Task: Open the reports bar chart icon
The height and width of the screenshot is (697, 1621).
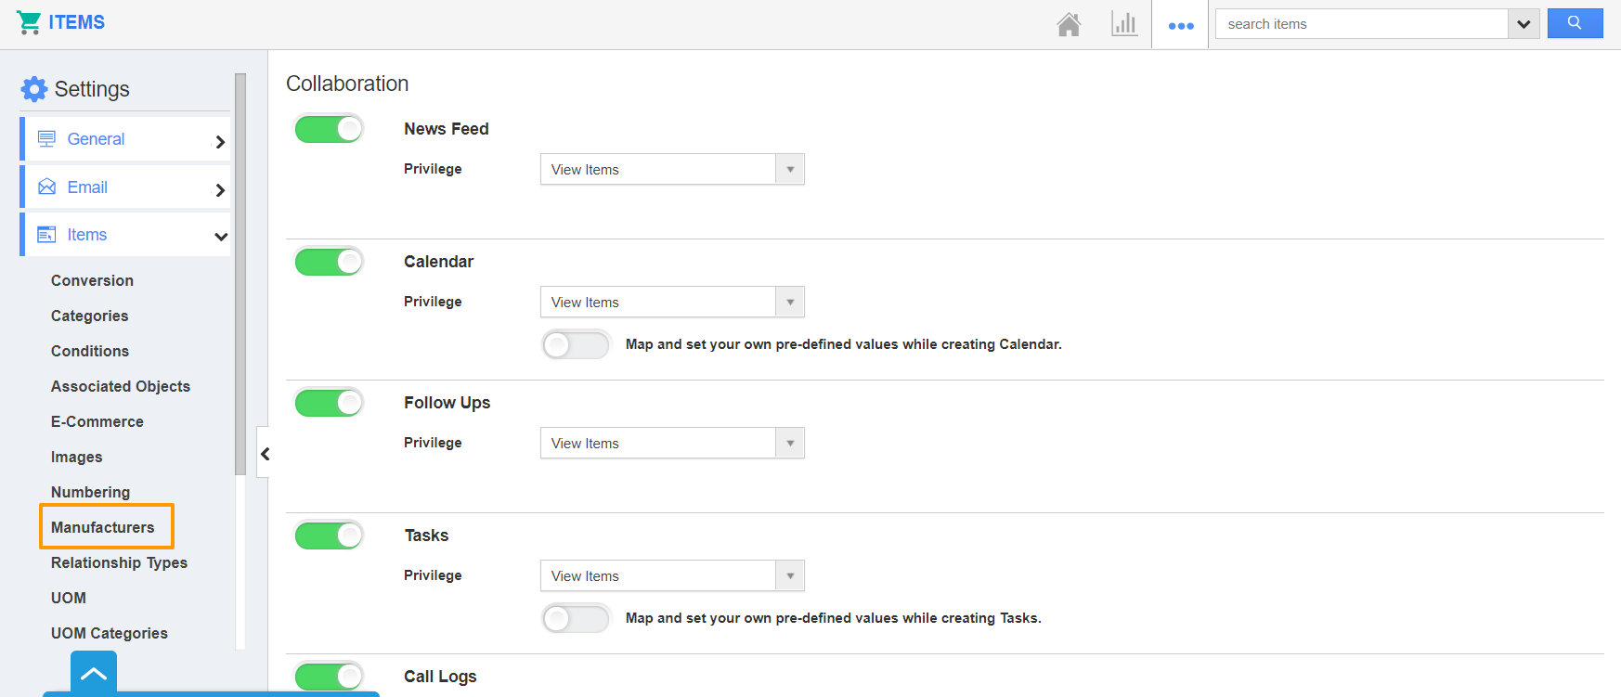Action: click(1124, 24)
